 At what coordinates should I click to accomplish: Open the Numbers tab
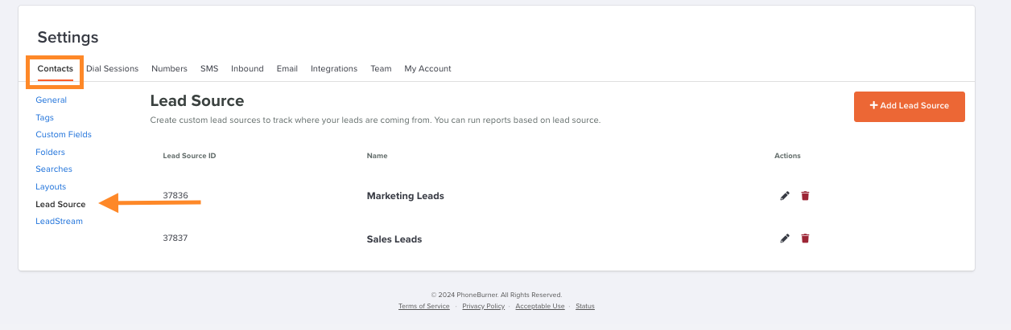(169, 69)
